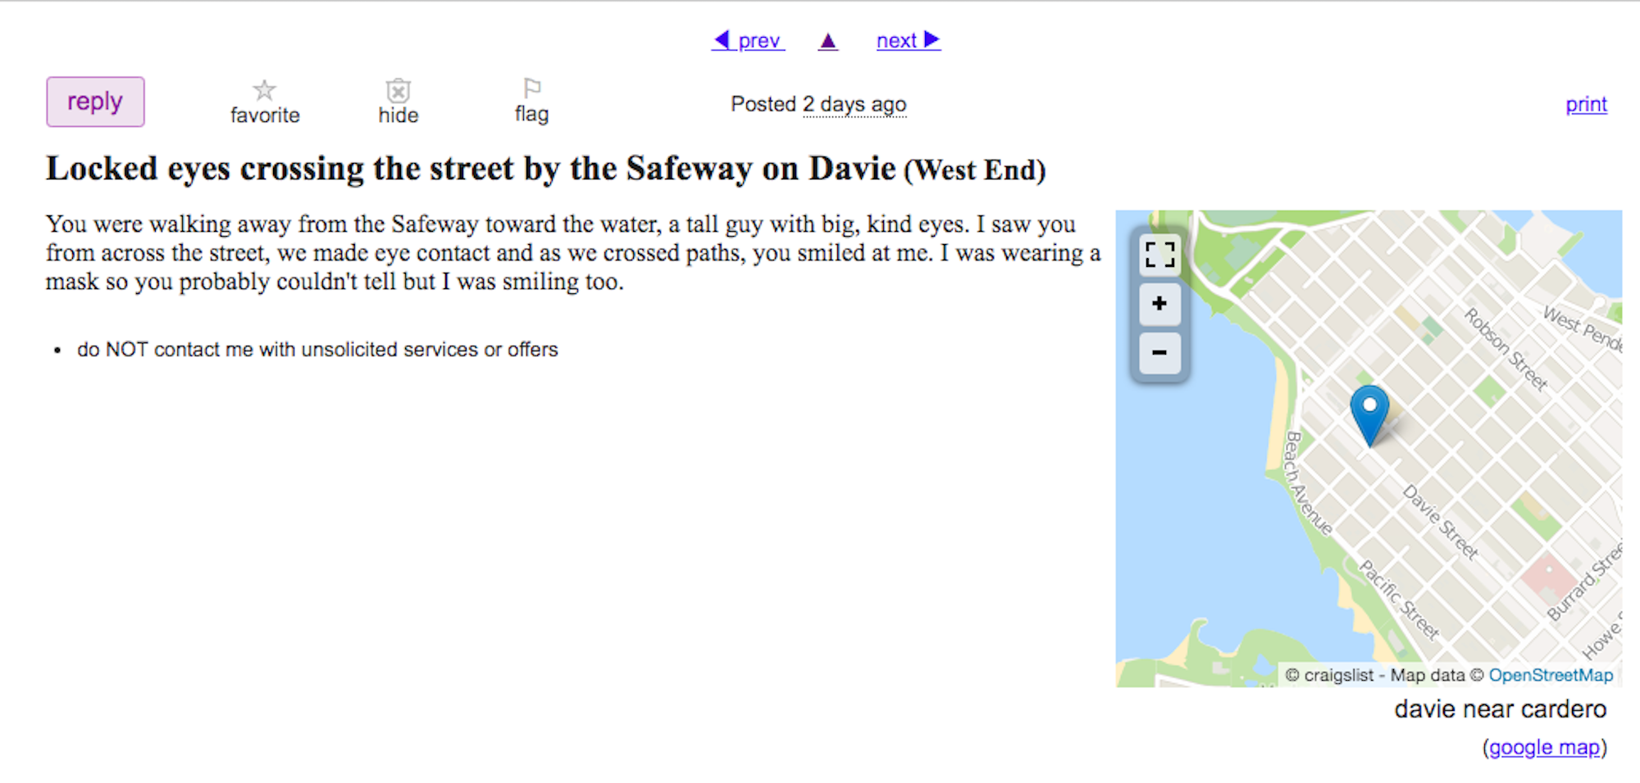Open the google map link
This screenshot has width=1640, height=783.
pyautogui.click(x=1545, y=748)
